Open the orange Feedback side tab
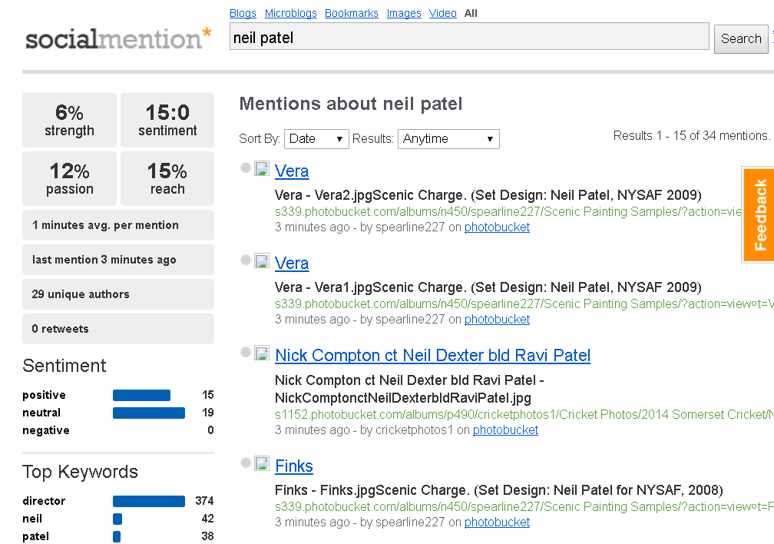This screenshot has height=544, width=774. (x=759, y=215)
